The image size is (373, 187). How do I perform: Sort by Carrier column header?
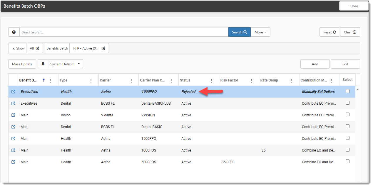[105, 80]
